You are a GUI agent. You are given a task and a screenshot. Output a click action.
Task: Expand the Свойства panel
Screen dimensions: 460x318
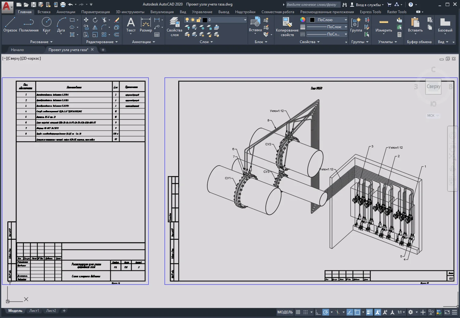pos(310,42)
